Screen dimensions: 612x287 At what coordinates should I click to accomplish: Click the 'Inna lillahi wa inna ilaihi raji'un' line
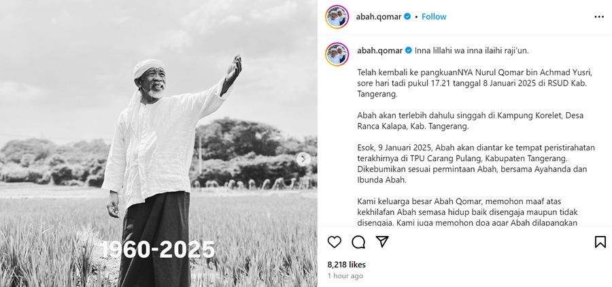[x=472, y=50]
